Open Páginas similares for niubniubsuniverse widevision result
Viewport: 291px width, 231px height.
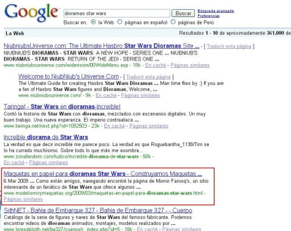[190, 65]
